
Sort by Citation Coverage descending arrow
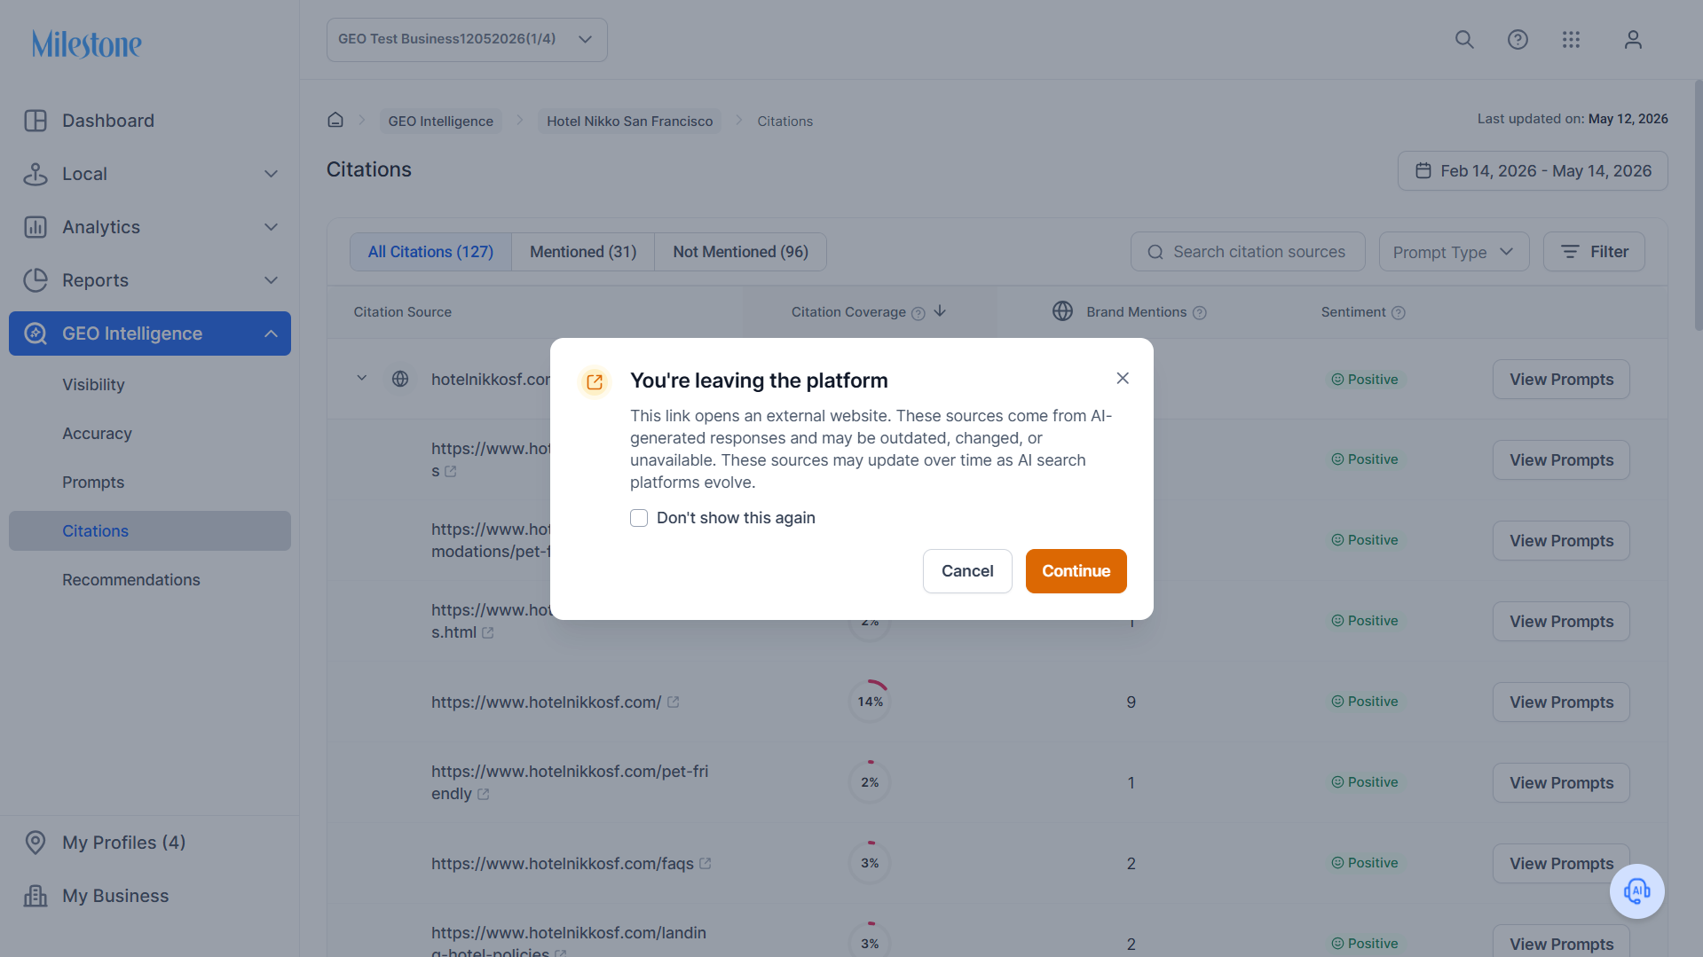(940, 311)
